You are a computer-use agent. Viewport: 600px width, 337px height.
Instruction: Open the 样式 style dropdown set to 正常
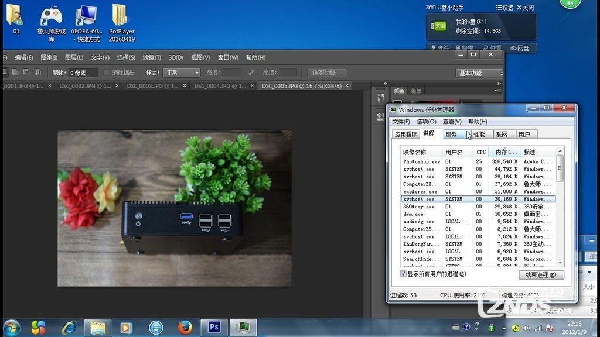(182, 73)
